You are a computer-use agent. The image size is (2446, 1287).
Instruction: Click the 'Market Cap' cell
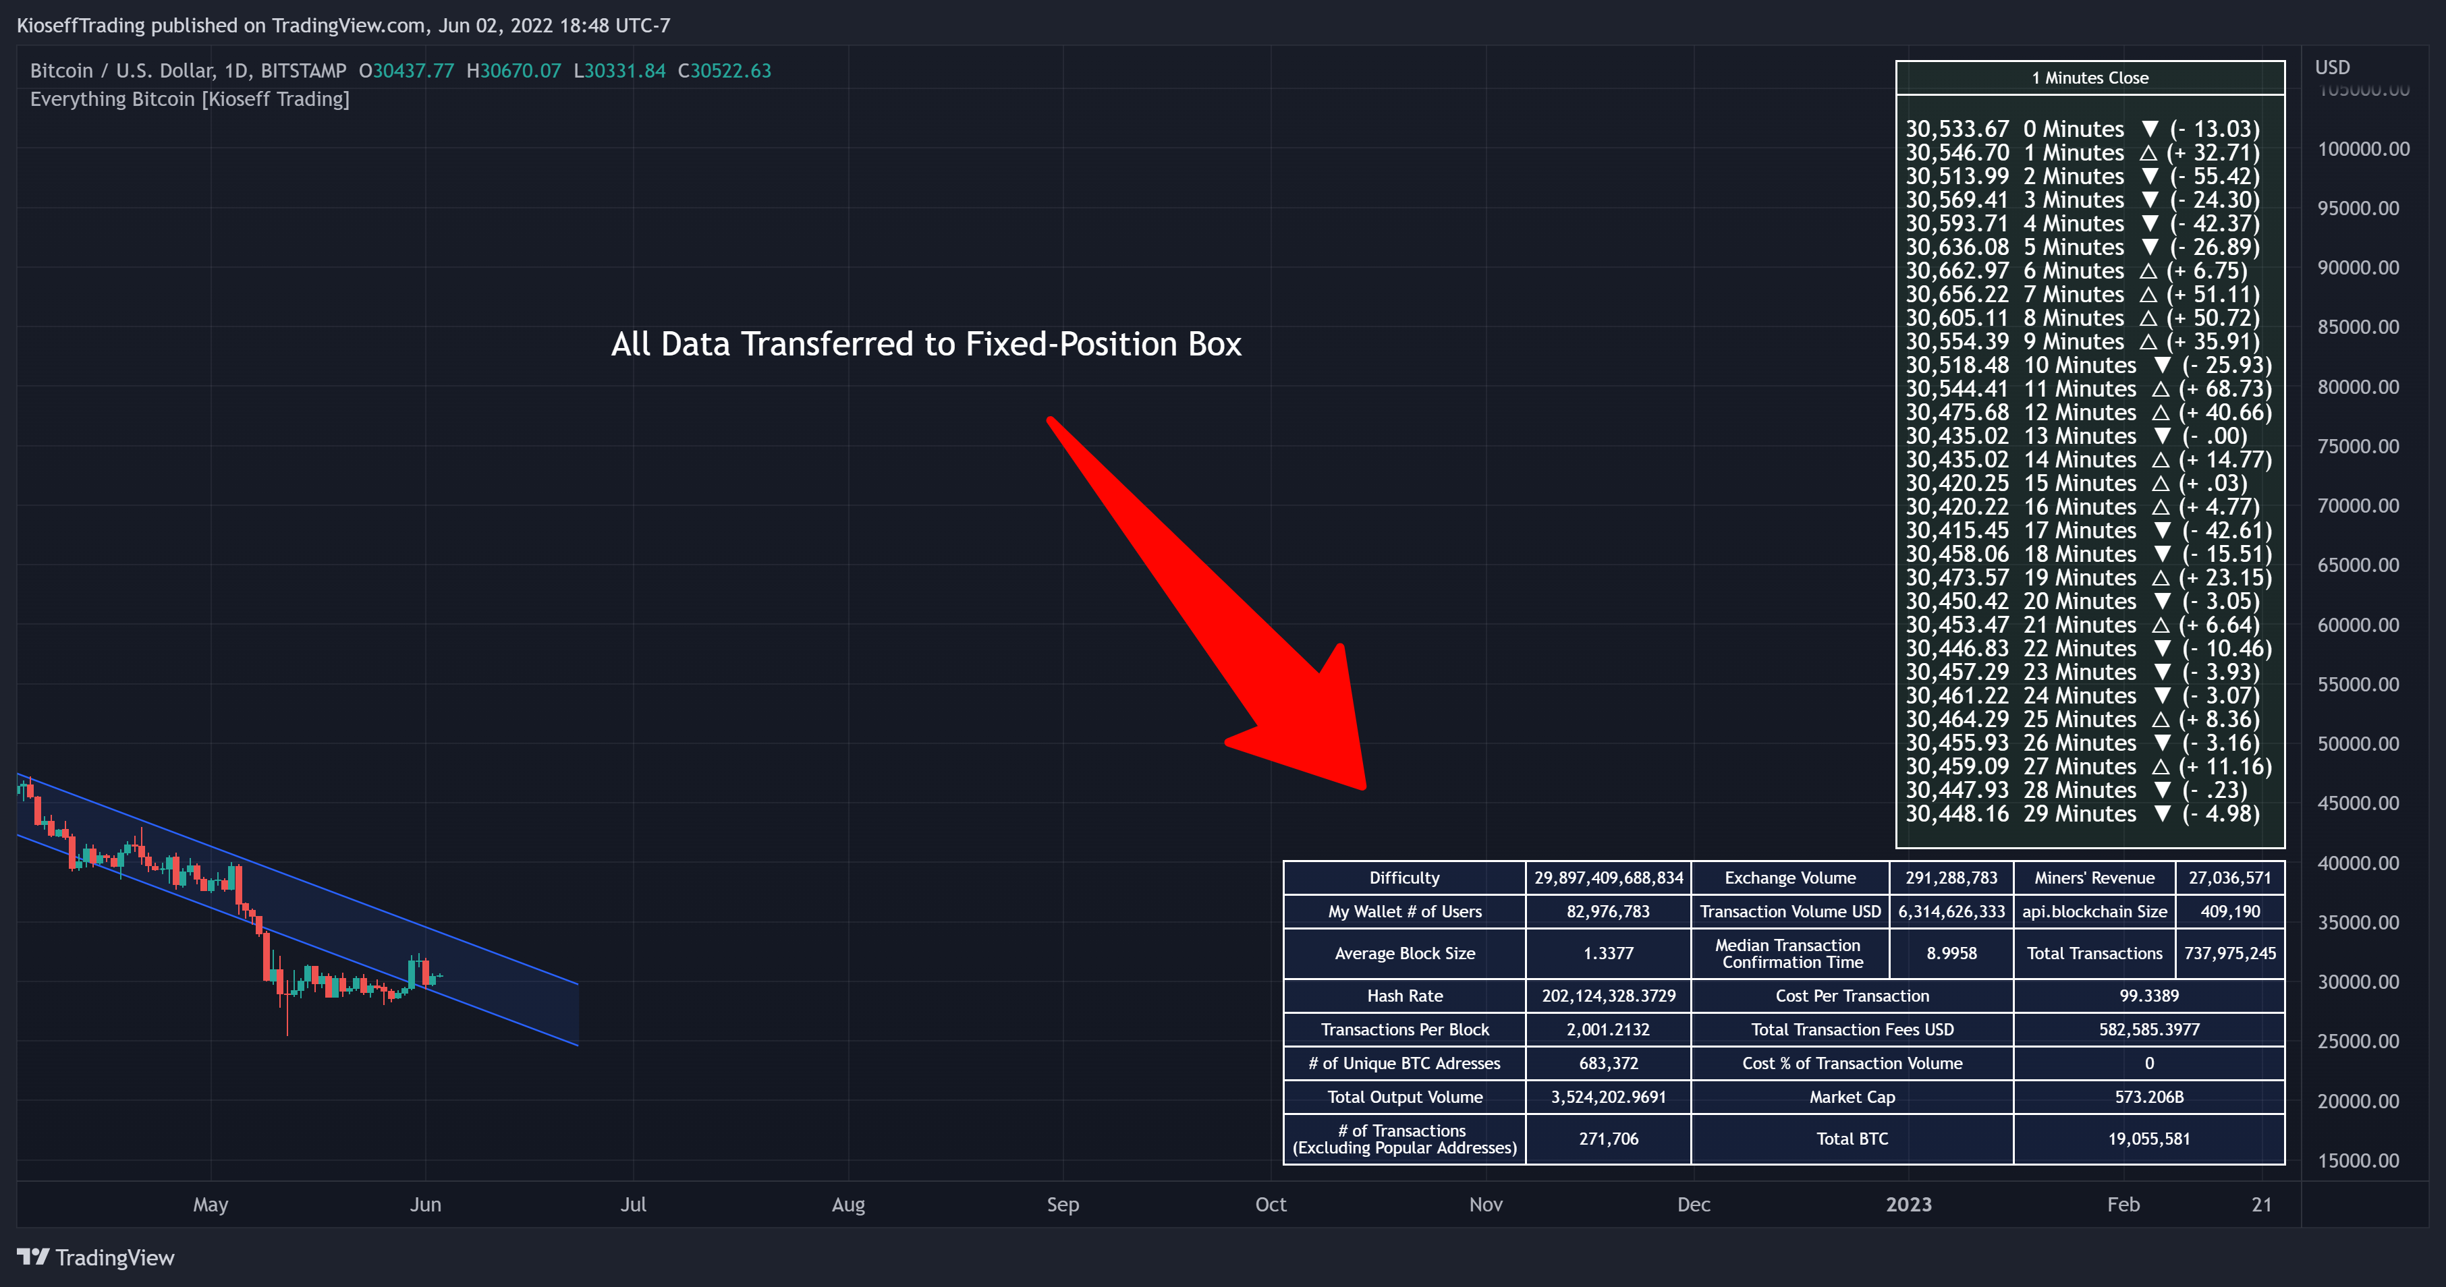pos(1852,1097)
